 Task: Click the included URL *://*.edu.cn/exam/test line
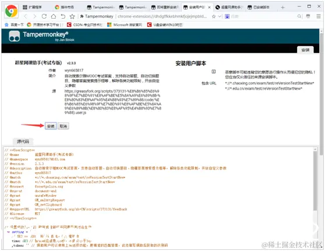tap(264, 89)
